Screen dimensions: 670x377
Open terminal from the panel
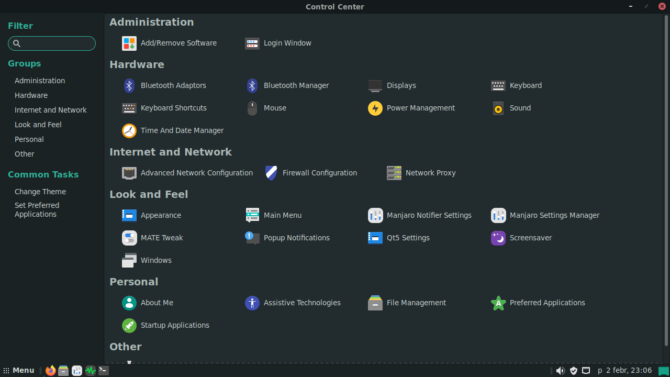click(104, 371)
